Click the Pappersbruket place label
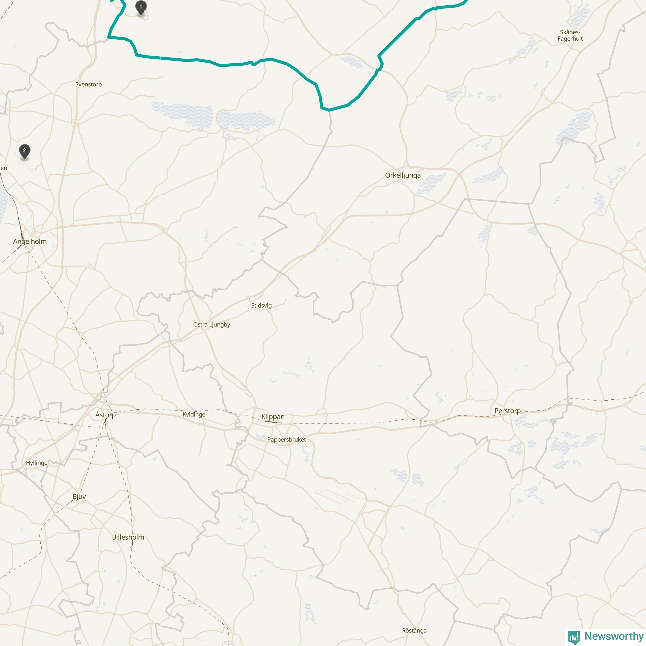The image size is (646, 646). [x=287, y=440]
